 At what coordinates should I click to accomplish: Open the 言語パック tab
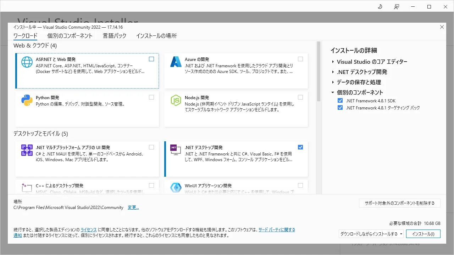coord(114,36)
